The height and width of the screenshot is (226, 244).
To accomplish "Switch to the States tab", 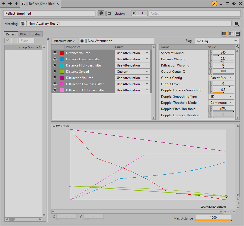I will (36, 34).
